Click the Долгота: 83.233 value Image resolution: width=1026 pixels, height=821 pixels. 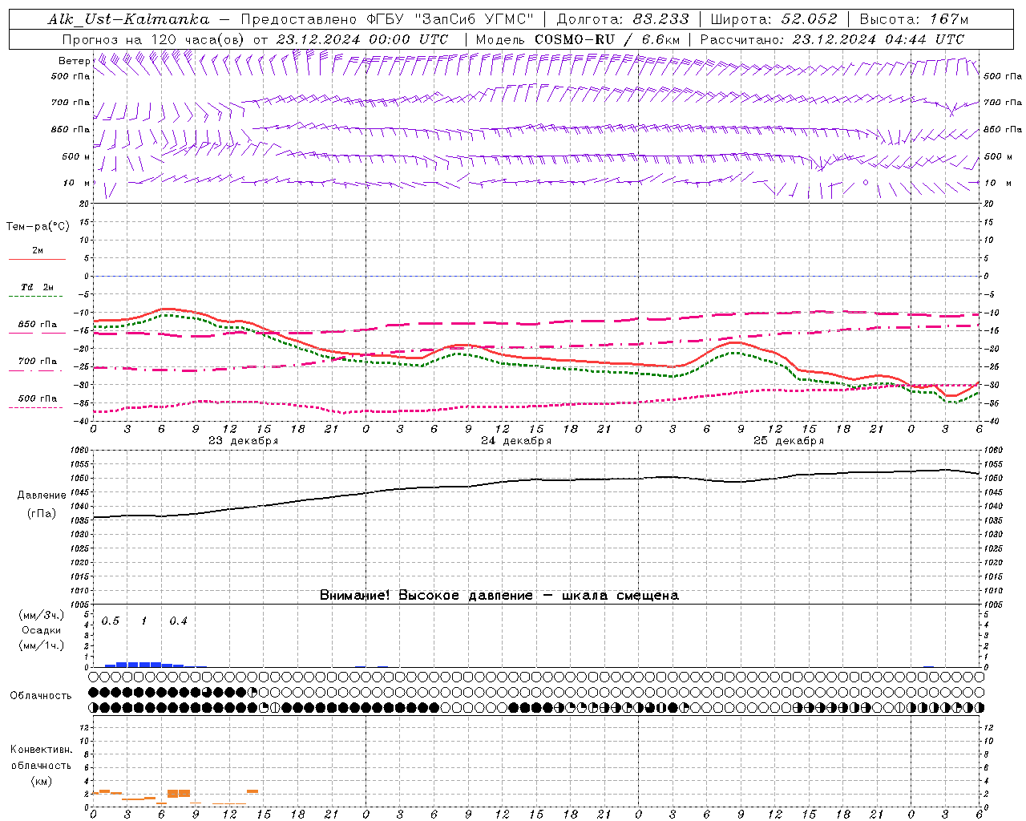click(x=623, y=19)
